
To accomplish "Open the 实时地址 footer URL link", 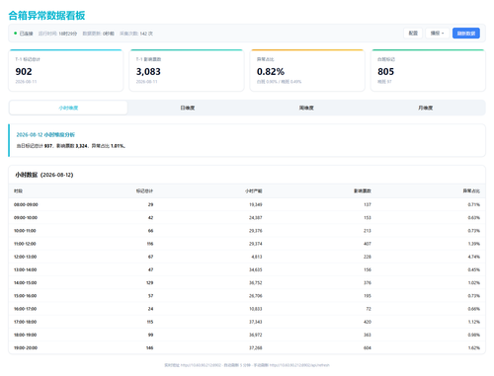I will point(201,365).
